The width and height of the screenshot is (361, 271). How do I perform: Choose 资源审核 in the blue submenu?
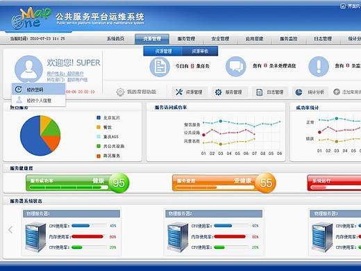[200, 51]
